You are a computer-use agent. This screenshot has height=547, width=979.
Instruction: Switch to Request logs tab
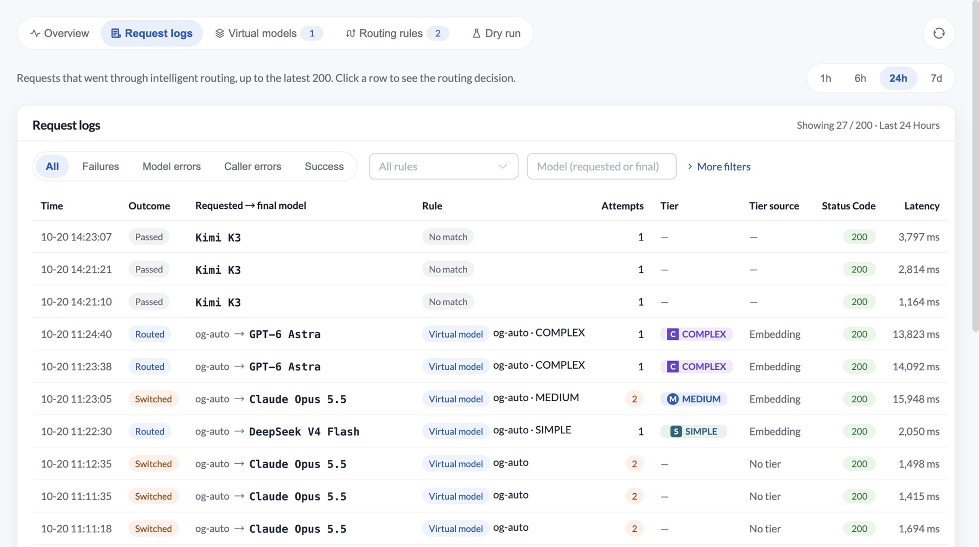[152, 33]
